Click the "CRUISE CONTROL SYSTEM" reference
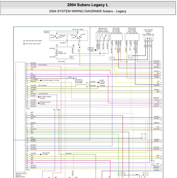 102,82
